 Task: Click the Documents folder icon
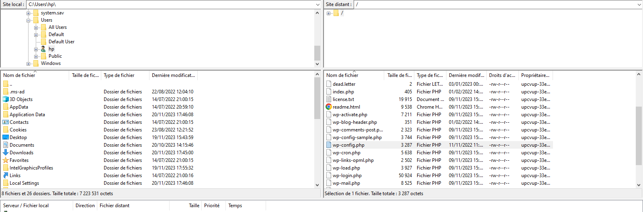(6, 145)
